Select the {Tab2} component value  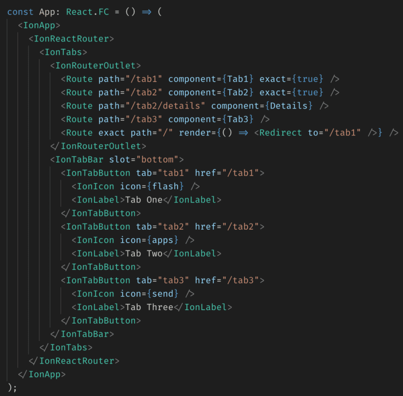(x=238, y=92)
